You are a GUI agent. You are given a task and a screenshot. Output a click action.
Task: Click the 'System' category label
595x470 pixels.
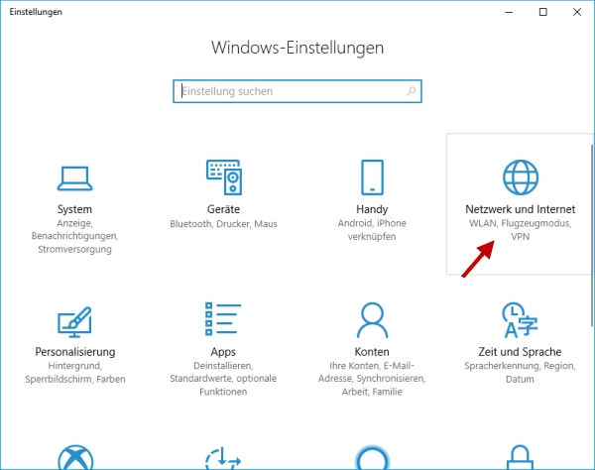(x=74, y=209)
